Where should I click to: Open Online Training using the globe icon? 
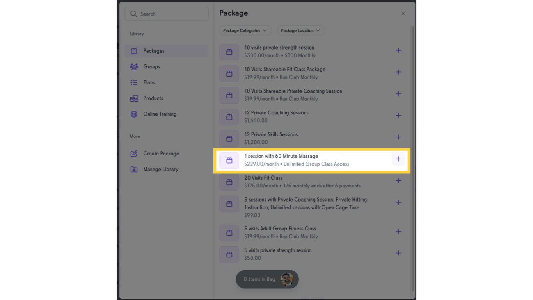[134, 114]
